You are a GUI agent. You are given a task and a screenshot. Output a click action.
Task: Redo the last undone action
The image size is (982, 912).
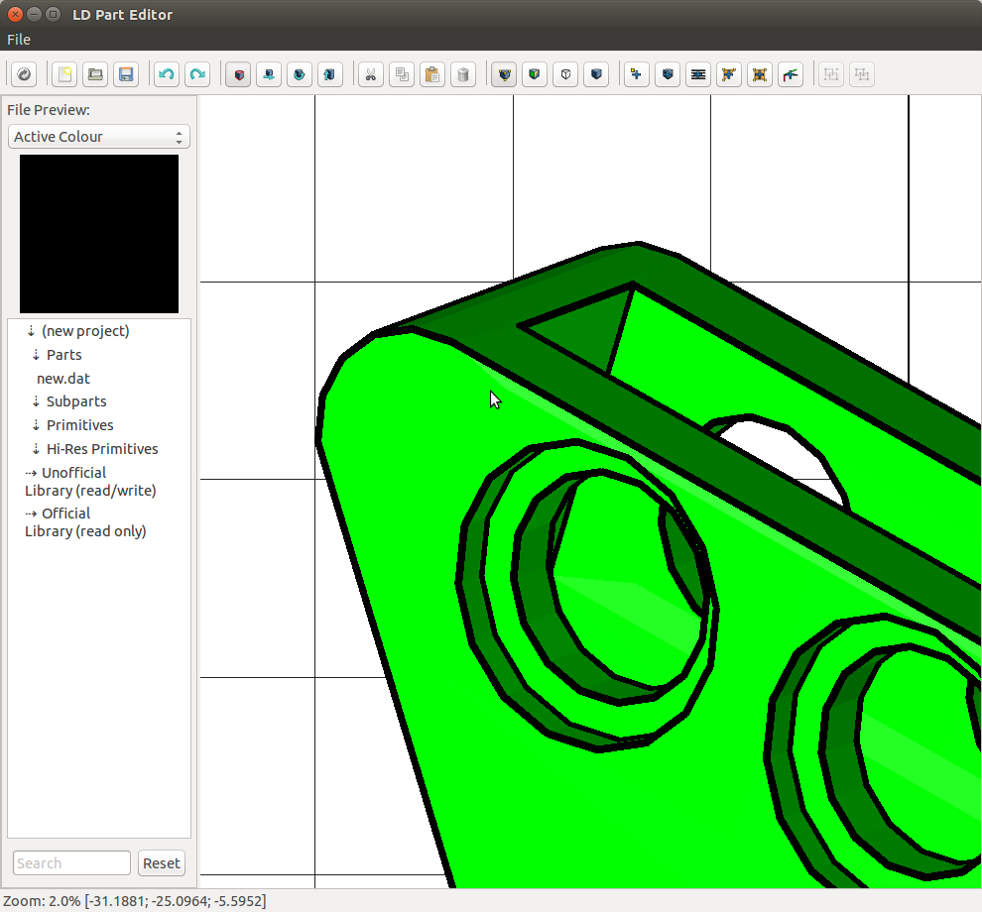[x=197, y=74]
